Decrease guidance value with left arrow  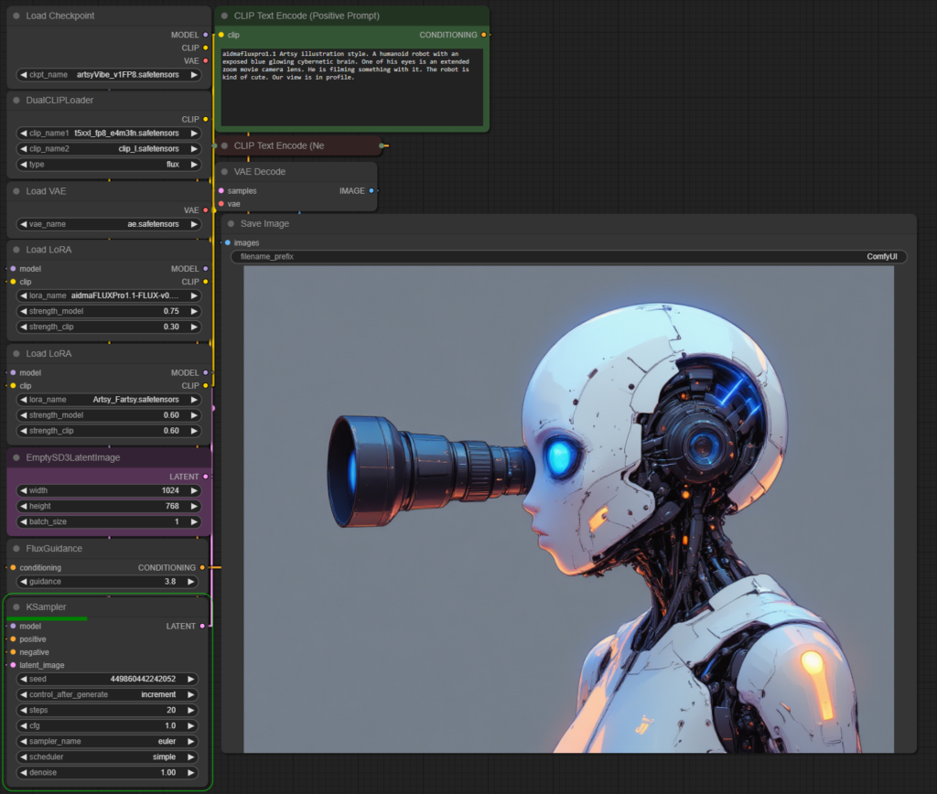(23, 582)
